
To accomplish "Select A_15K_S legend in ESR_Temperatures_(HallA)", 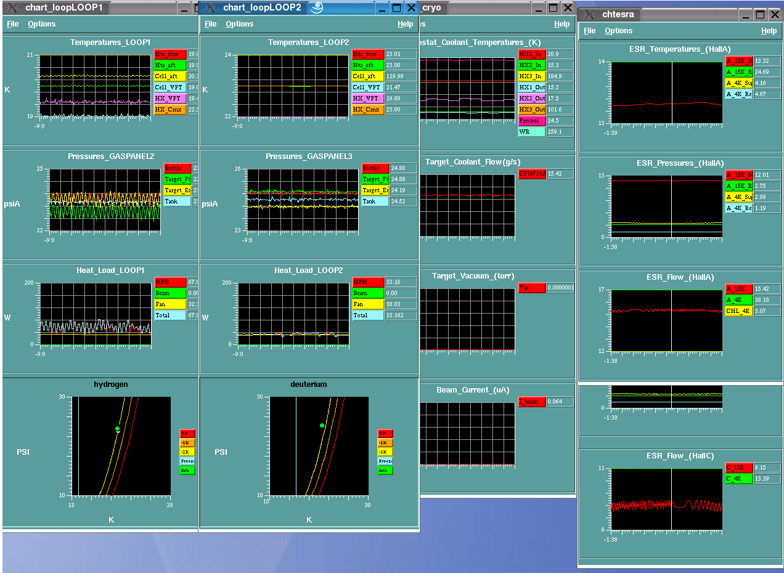I will (739, 61).
